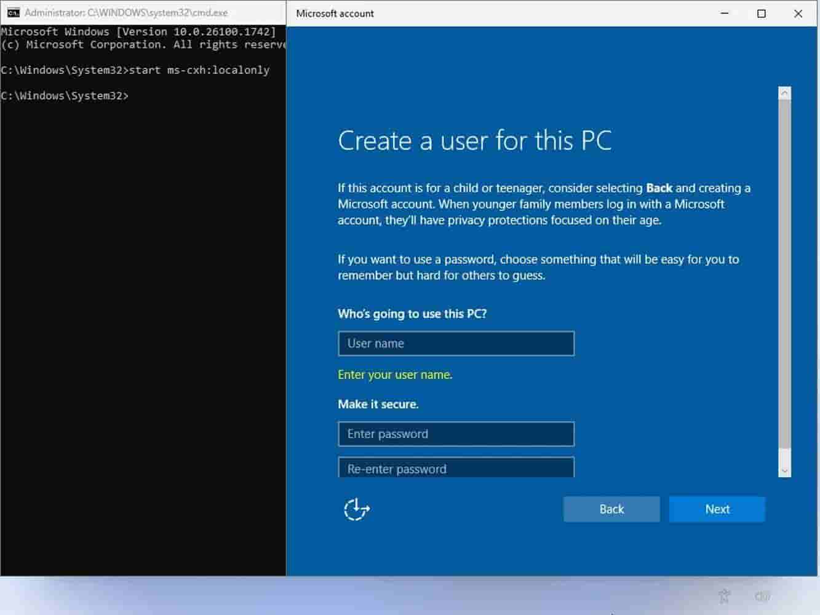Click the Enter password field
The height and width of the screenshot is (615, 820).
coord(455,434)
